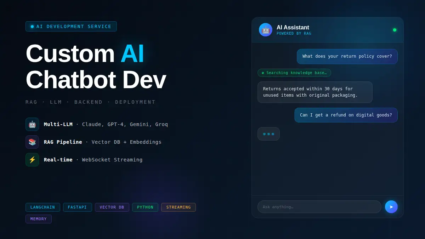Click the AI Development Service badge

tap(71, 27)
